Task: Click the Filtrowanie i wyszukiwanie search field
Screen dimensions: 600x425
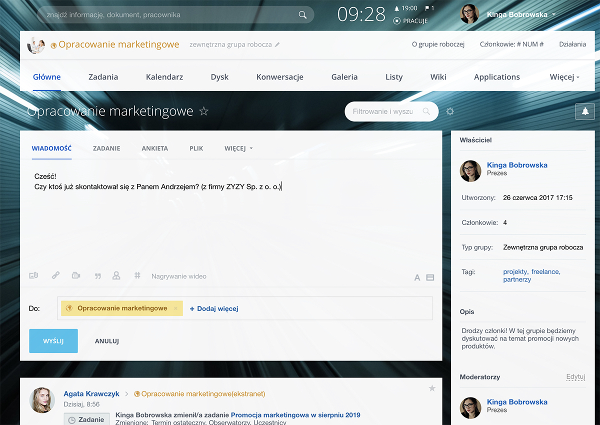Action: coord(383,111)
